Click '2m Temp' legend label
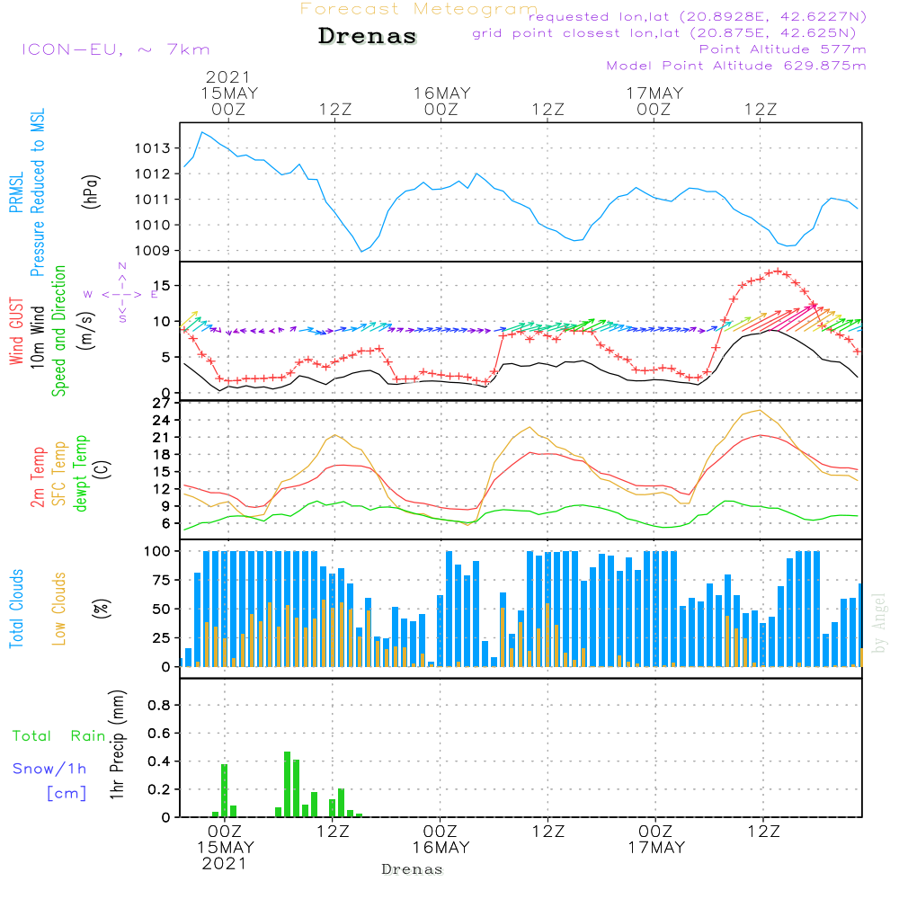This screenshot has width=899, height=899. [37, 477]
